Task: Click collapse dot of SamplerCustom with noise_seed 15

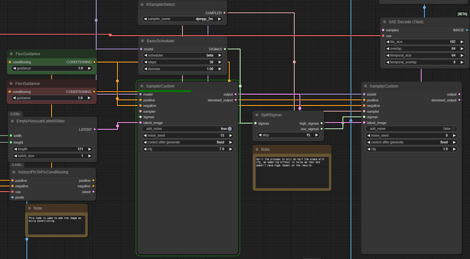Action: 142,86
